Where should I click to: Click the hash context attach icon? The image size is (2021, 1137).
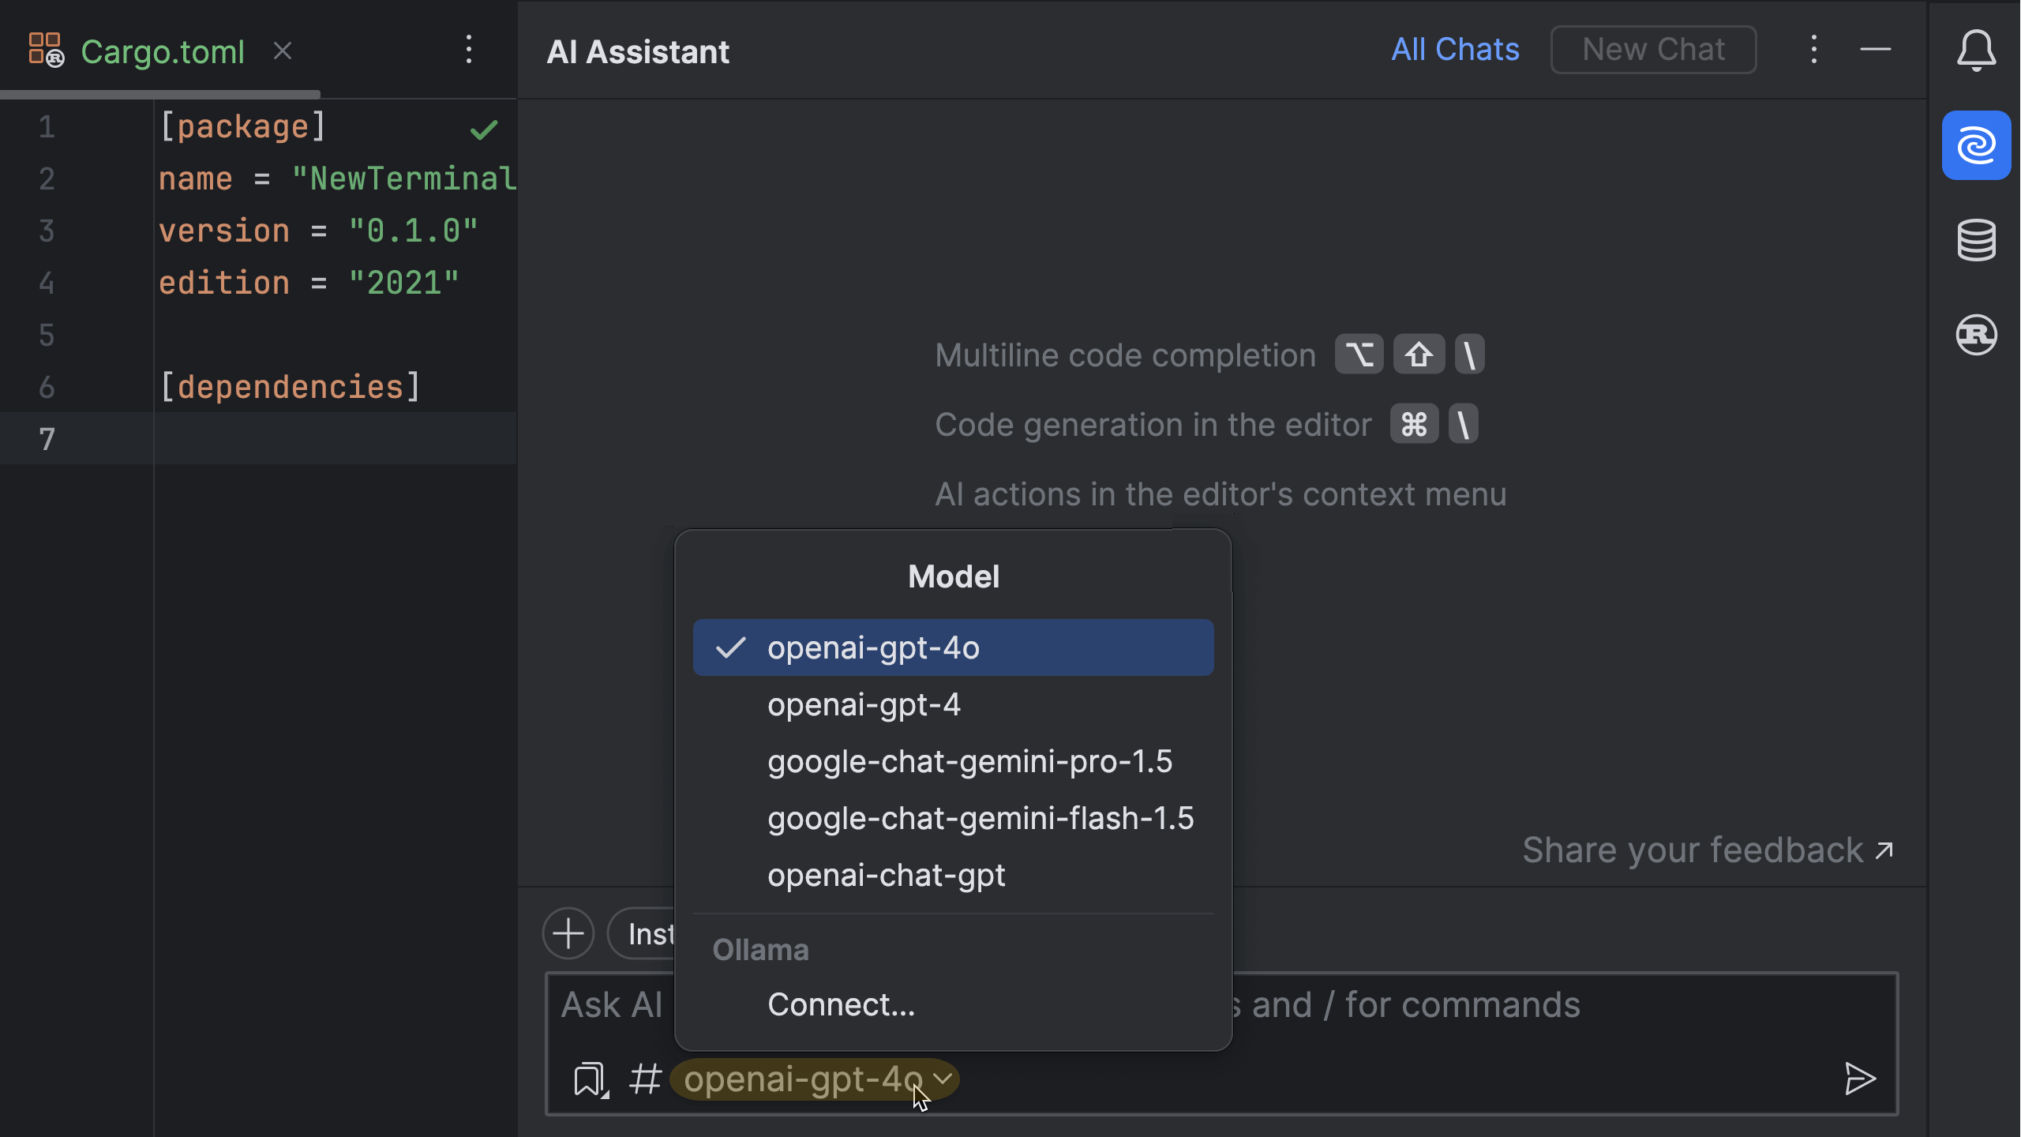(x=644, y=1079)
